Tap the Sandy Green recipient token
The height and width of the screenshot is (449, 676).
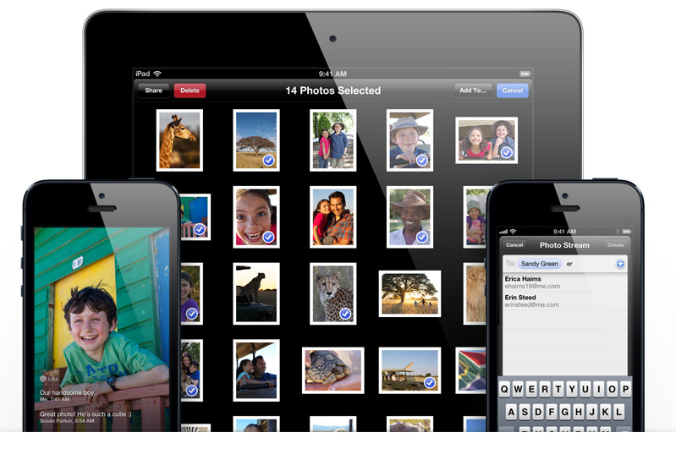(x=539, y=264)
